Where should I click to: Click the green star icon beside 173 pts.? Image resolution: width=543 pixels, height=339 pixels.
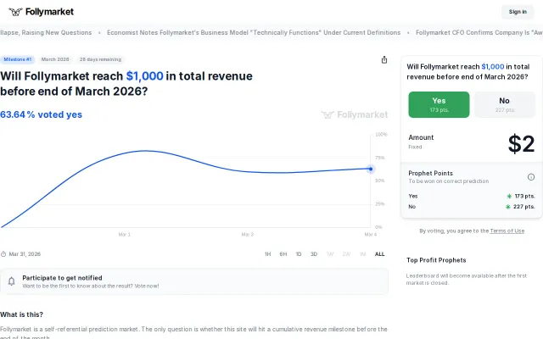coord(509,196)
